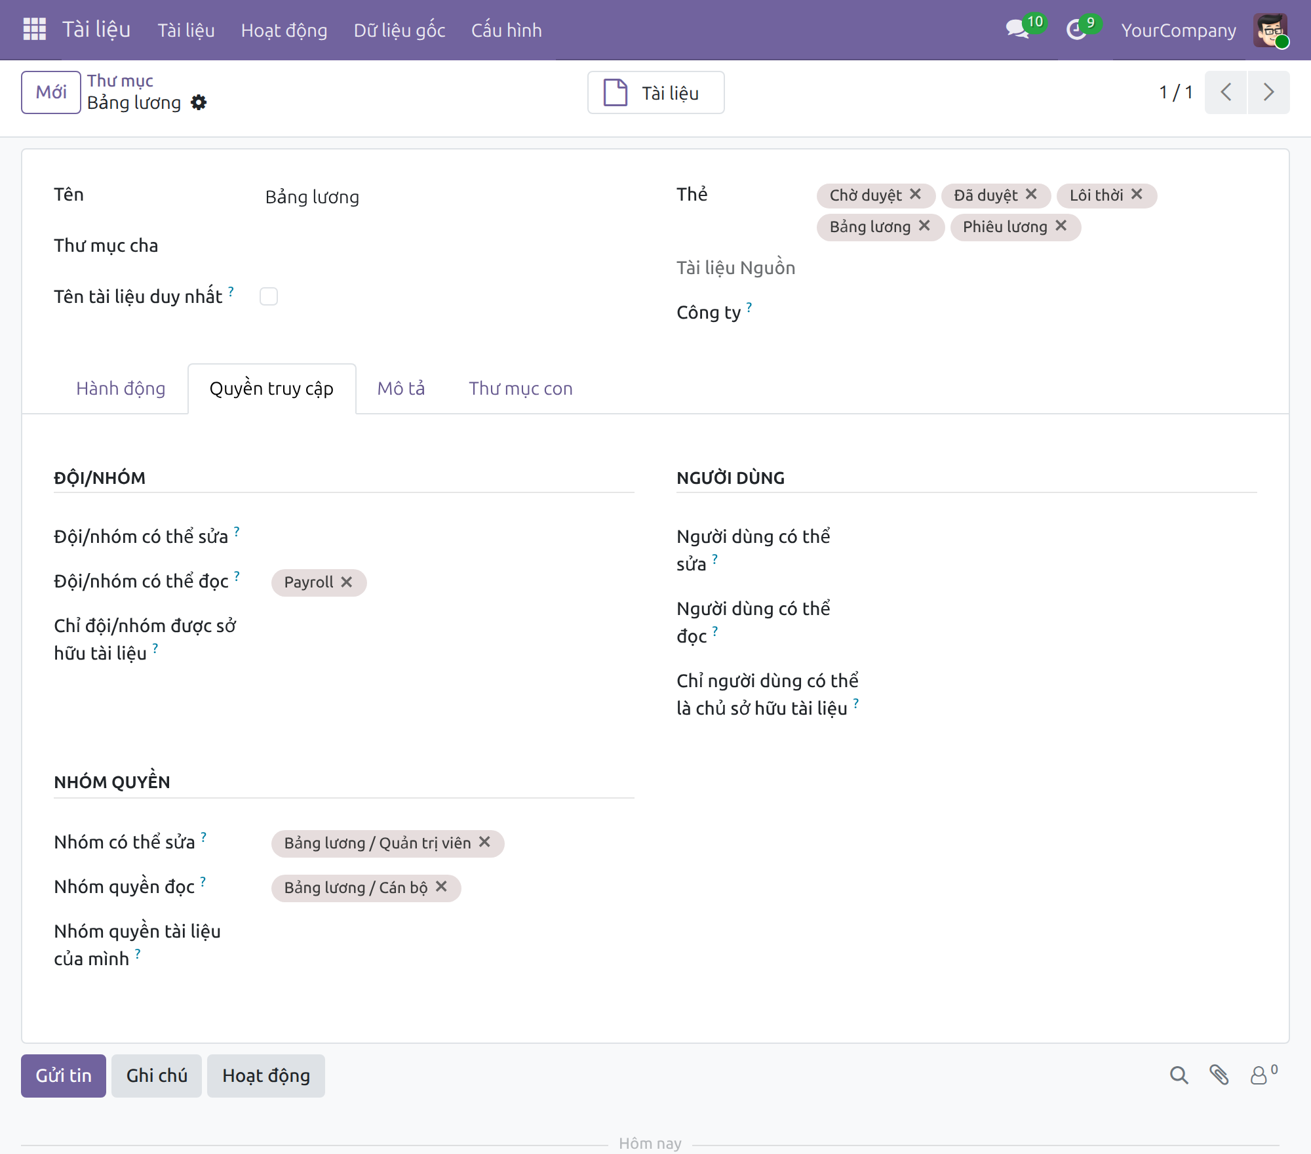This screenshot has width=1311, height=1154.
Task: Click the user avatar in the top bar
Action: point(1270,30)
